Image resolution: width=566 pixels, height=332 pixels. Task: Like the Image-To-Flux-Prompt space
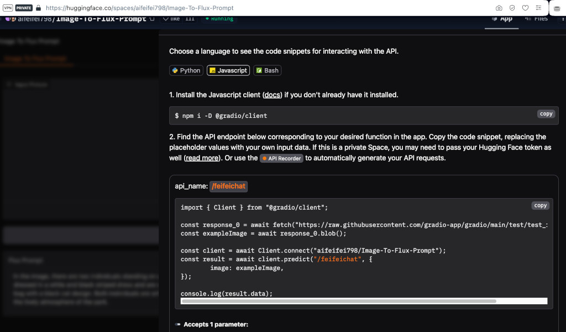tap(171, 18)
